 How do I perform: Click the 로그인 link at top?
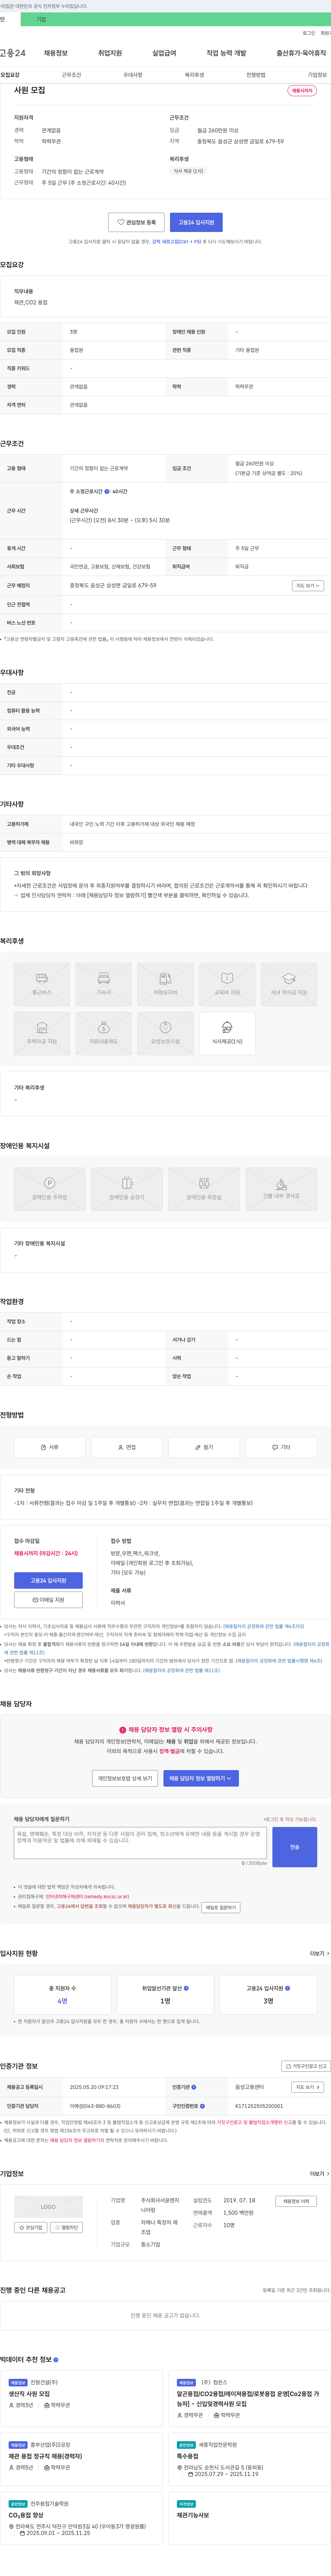(309, 33)
